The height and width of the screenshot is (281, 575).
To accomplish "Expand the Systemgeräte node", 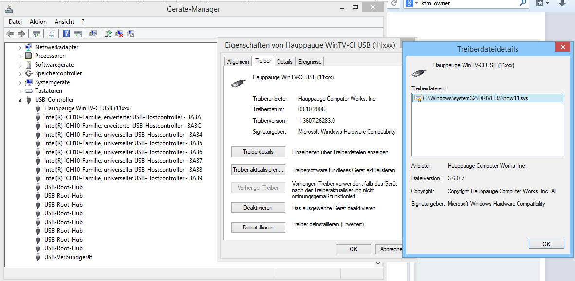I will [x=20, y=83].
